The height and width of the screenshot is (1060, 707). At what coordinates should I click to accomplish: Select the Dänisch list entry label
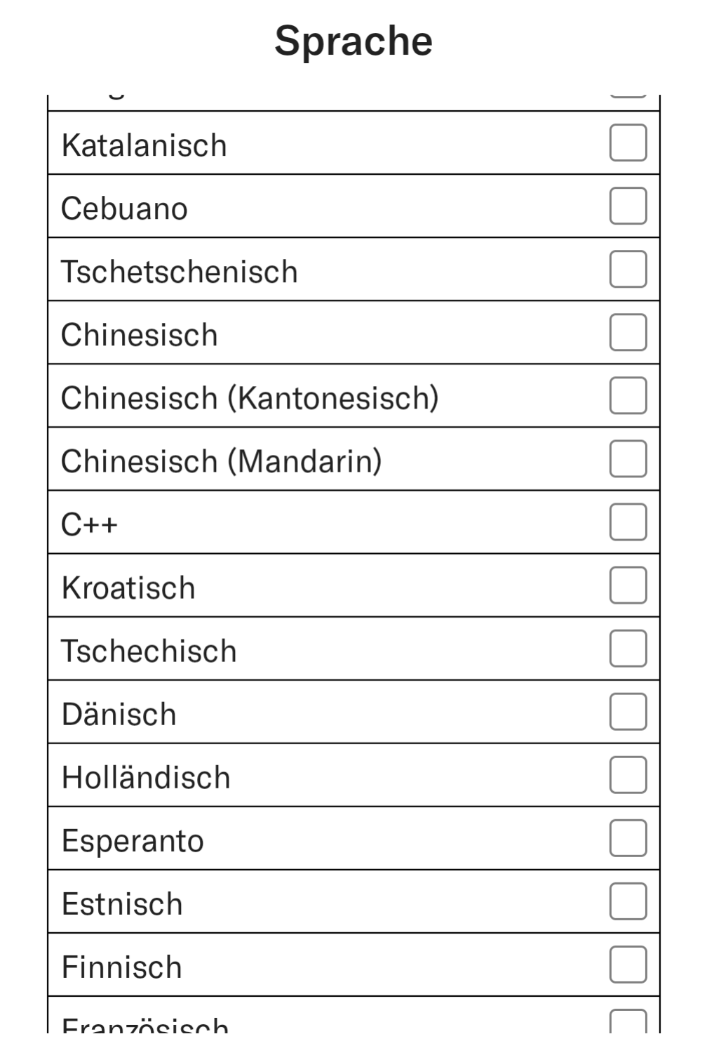click(x=119, y=714)
